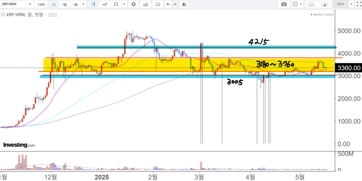Open the chart style dropdown arrow beside the bar chart icon
362x181 pixels.
point(125,4)
